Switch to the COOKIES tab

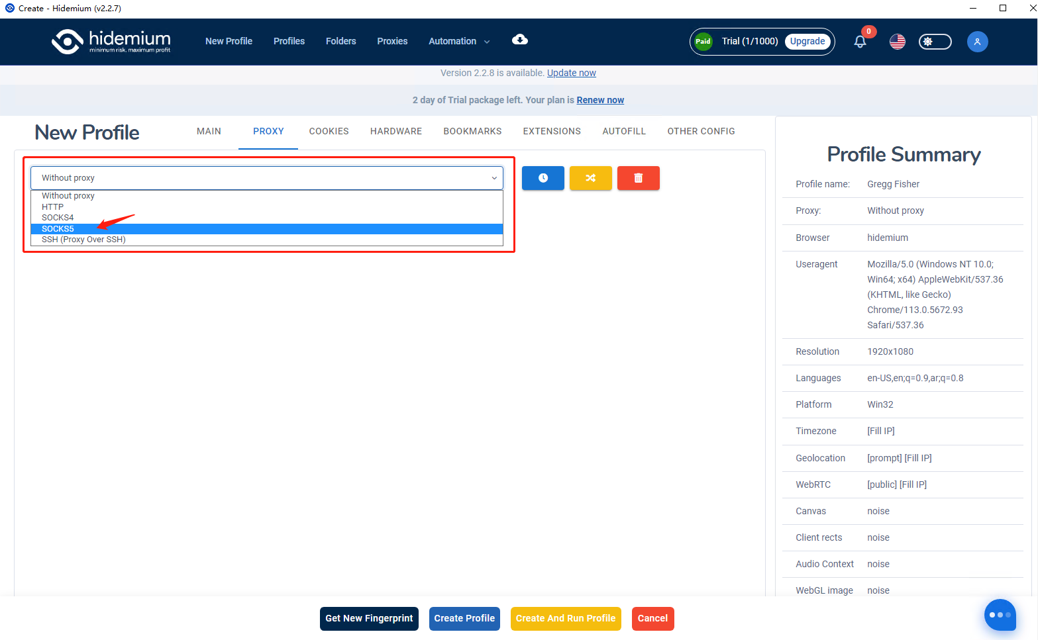click(329, 131)
